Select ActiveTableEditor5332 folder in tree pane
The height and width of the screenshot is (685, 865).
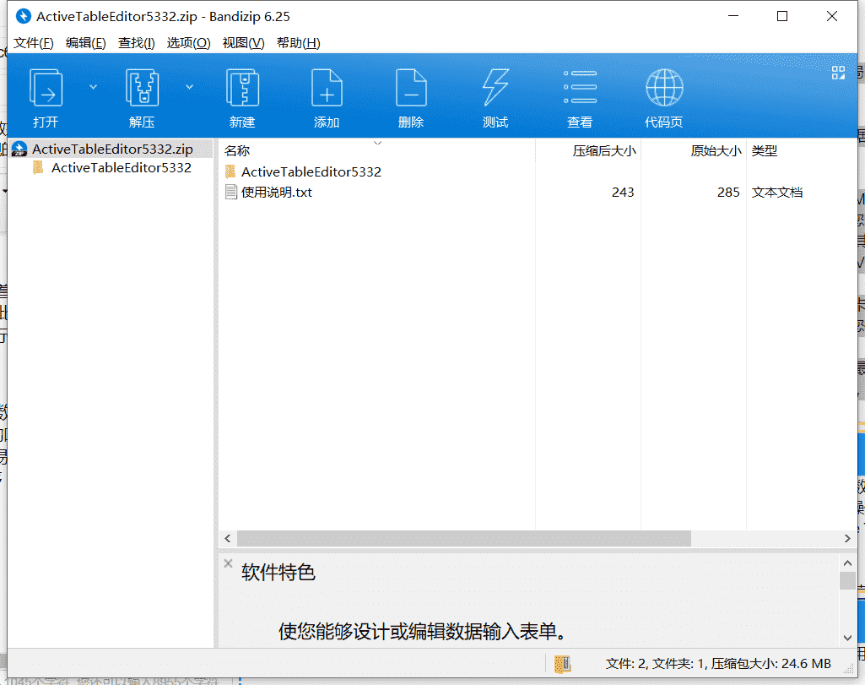[x=122, y=168]
